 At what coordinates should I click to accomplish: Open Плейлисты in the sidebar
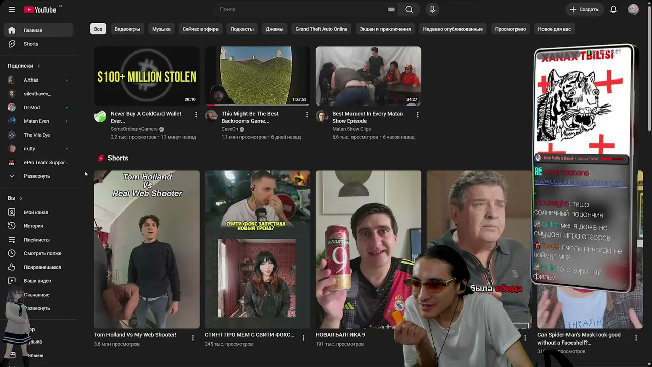point(39,240)
